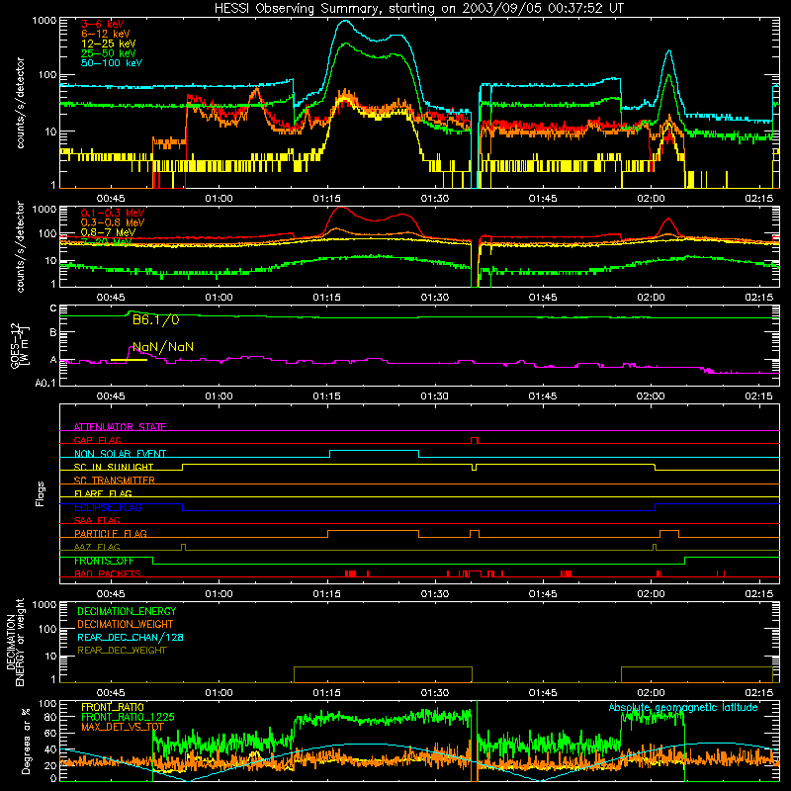Click the DECIMATION_WEIGHT legend label
791x791 pixels.
(x=126, y=625)
